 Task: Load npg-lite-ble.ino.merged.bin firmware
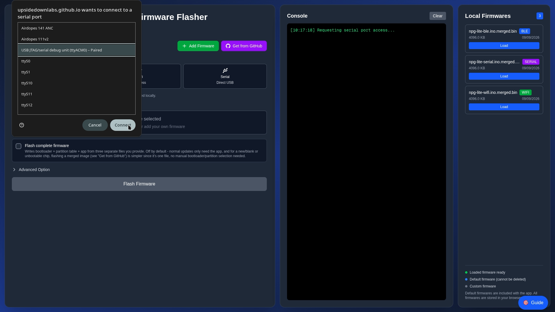pyautogui.click(x=504, y=46)
